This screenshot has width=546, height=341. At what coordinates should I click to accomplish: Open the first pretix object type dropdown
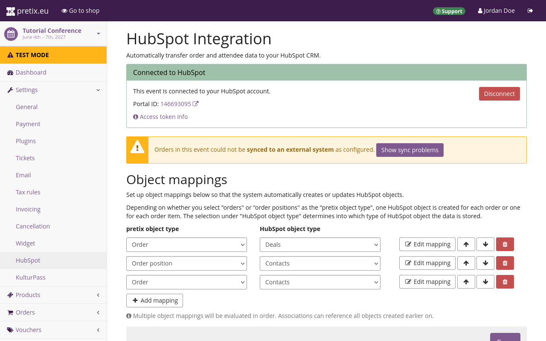186,245
